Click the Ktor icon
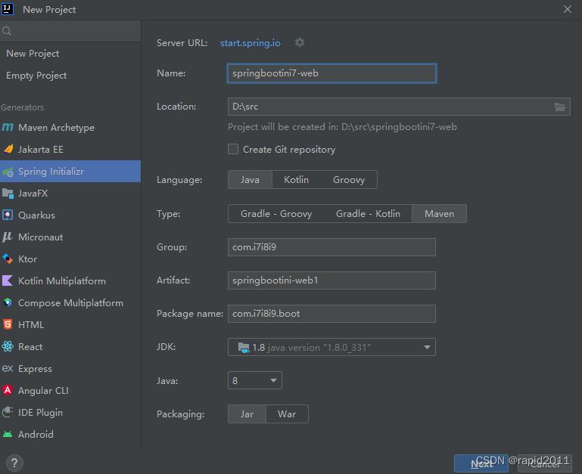 [x=8, y=259]
